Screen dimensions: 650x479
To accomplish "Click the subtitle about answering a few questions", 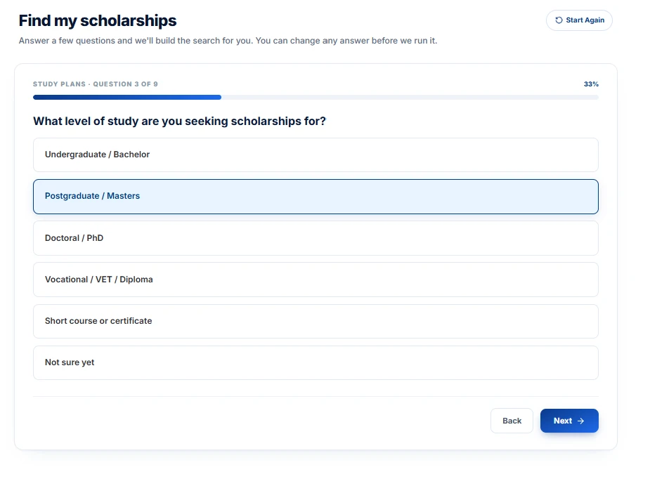I will [228, 41].
